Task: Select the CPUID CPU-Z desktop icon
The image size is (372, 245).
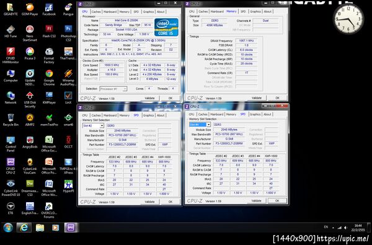Action: click(x=10, y=166)
